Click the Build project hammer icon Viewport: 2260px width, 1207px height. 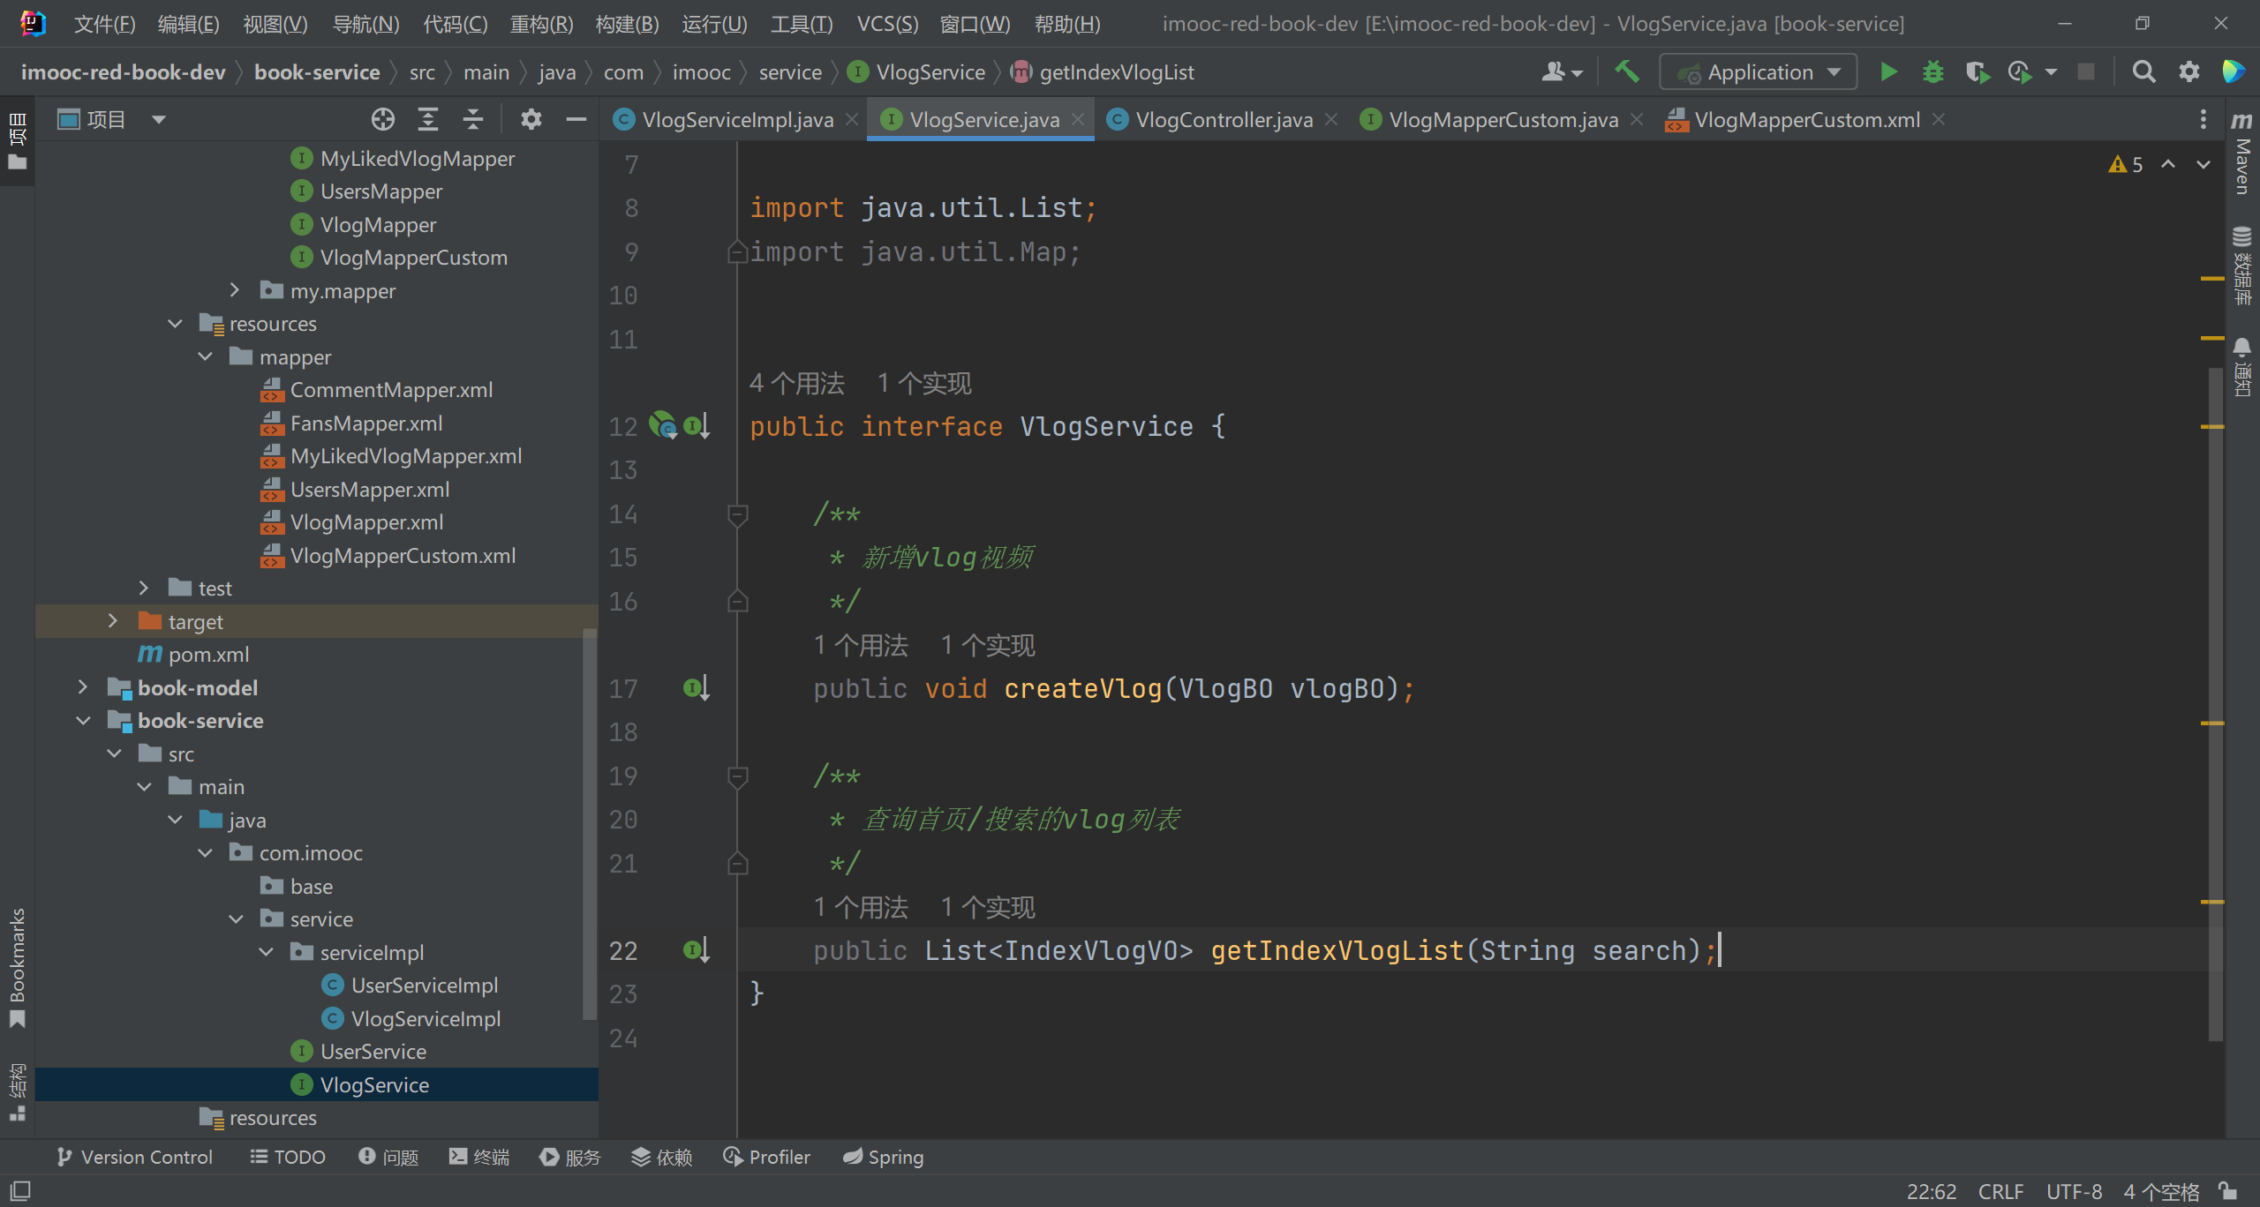point(1627,72)
